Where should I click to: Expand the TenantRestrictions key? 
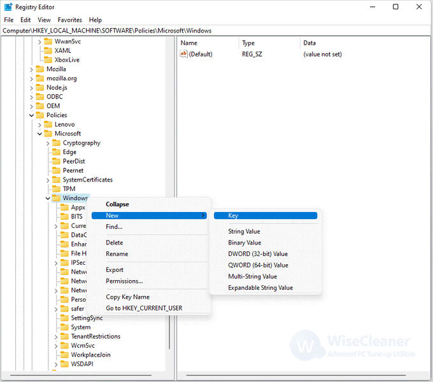point(56,337)
